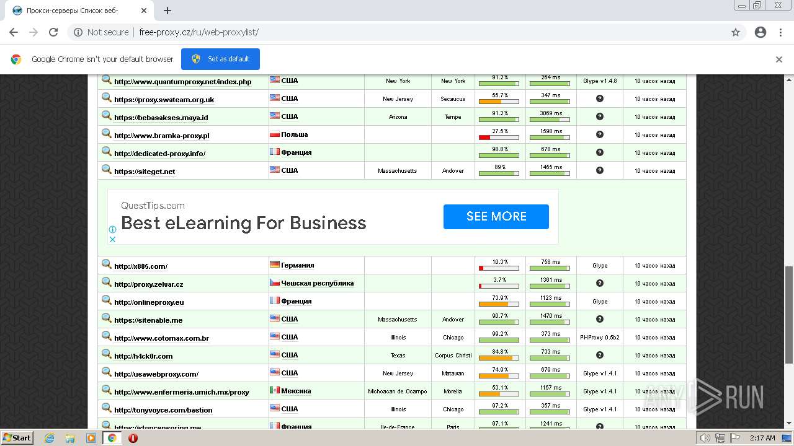
Task: Click the magnifier icon beside quantumproxy.net
Action: point(107,80)
